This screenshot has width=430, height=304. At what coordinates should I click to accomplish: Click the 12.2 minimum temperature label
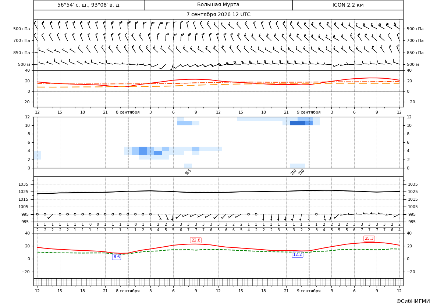(297, 255)
